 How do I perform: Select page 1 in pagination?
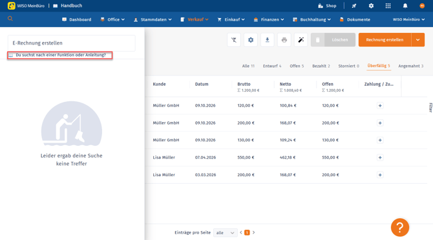pyautogui.click(x=247, y=232)
